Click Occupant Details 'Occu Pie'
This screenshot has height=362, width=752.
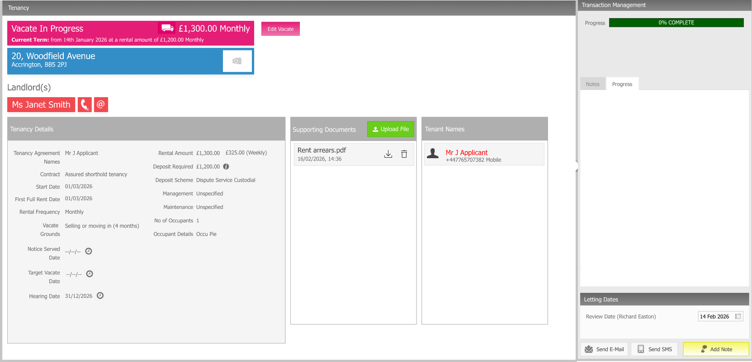pos(206,234)
